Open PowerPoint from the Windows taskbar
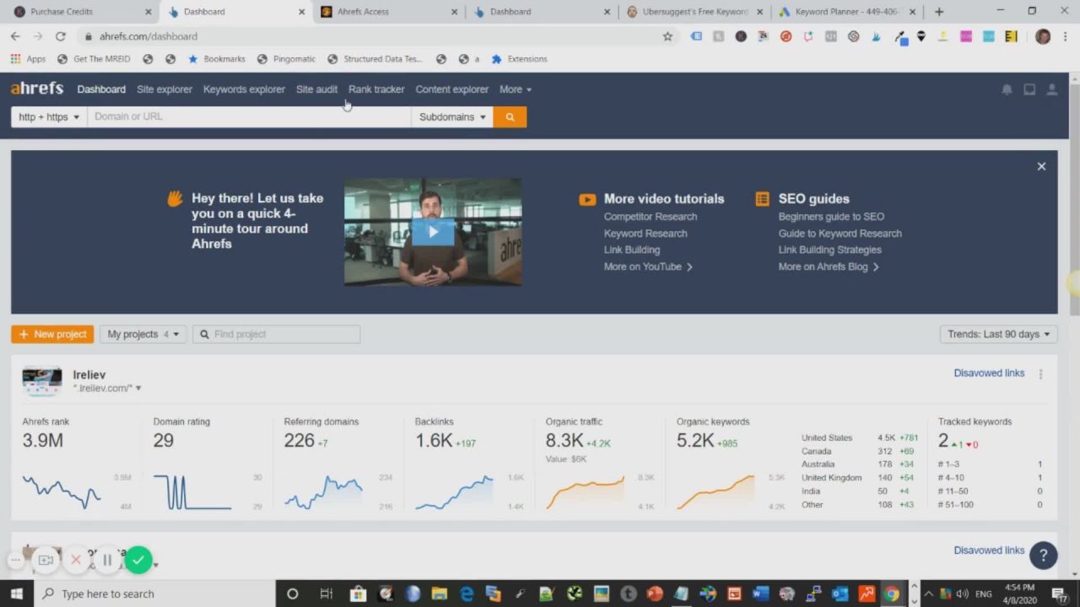The height and width of the screenshot is (607, 1080). pos(655,594)
